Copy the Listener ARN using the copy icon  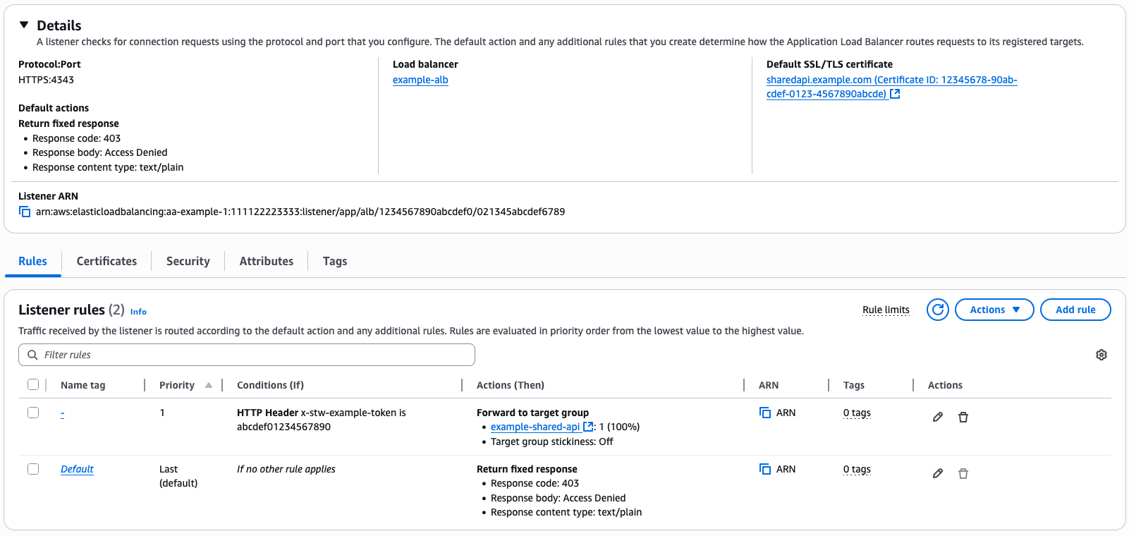pos(24,211)
